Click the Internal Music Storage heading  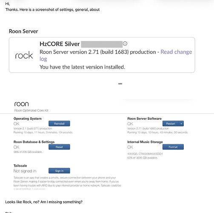click(x=145, y=142)
